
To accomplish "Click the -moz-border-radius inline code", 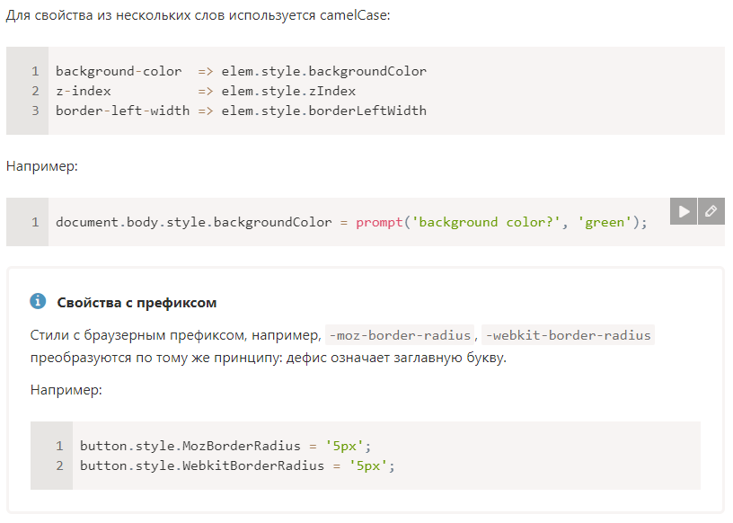I will [400, 335].
